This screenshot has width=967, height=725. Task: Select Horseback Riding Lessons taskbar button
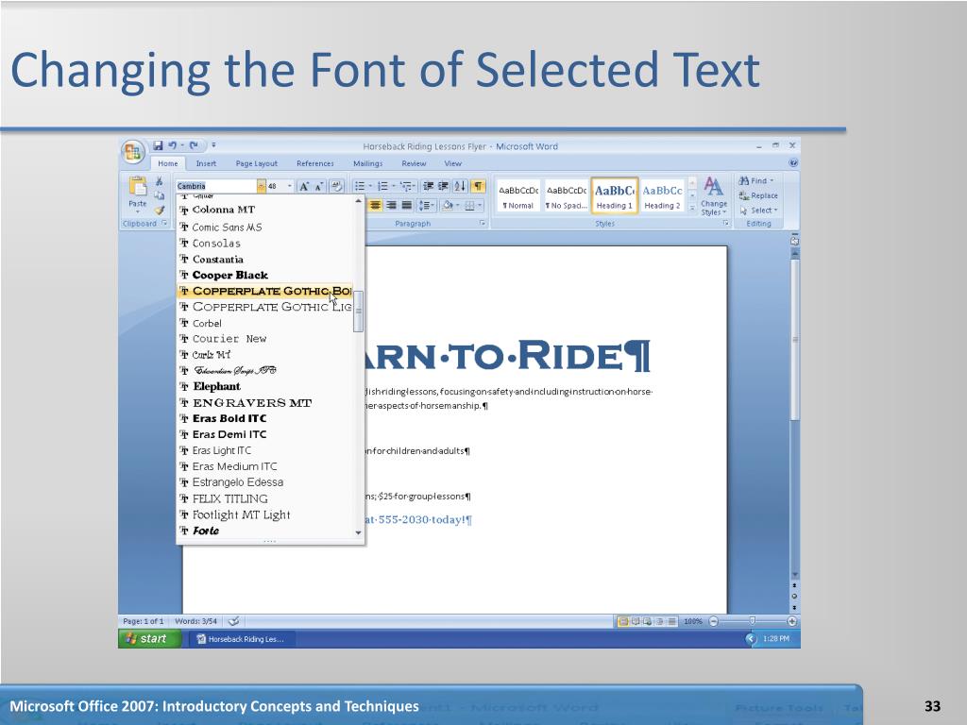(x=241, y=639)
